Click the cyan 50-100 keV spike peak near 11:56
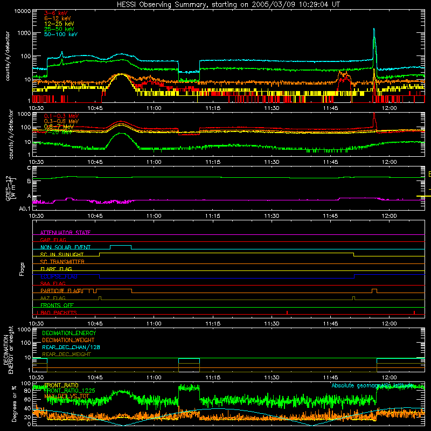Image resolution: width=431 pixels, height=431 pixels. pos(374,29)
